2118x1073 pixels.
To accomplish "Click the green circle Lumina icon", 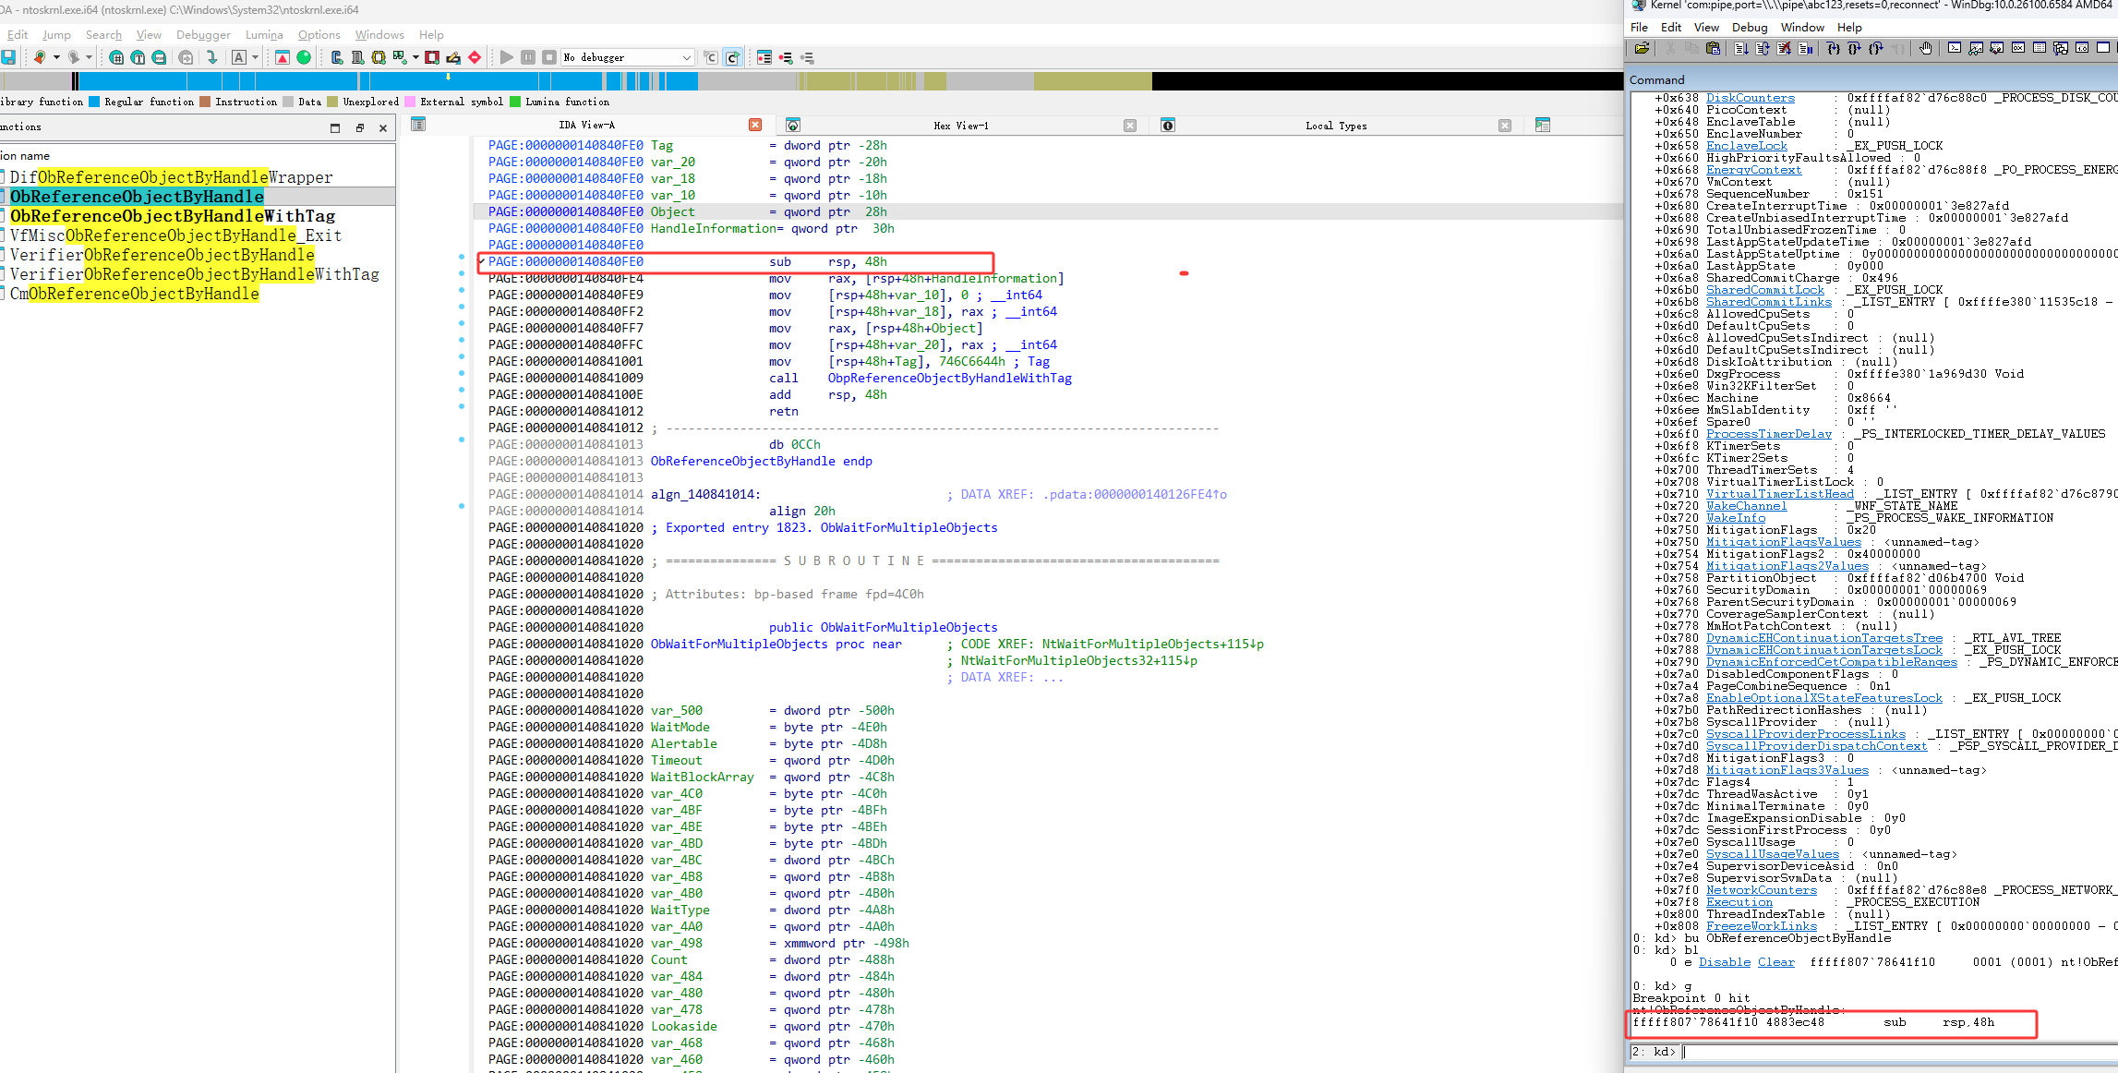I will pos(304,57).
